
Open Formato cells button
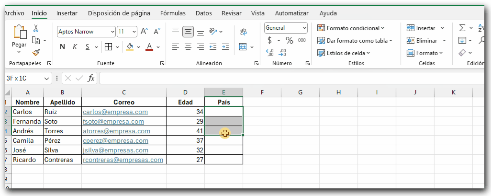(424, 53)
